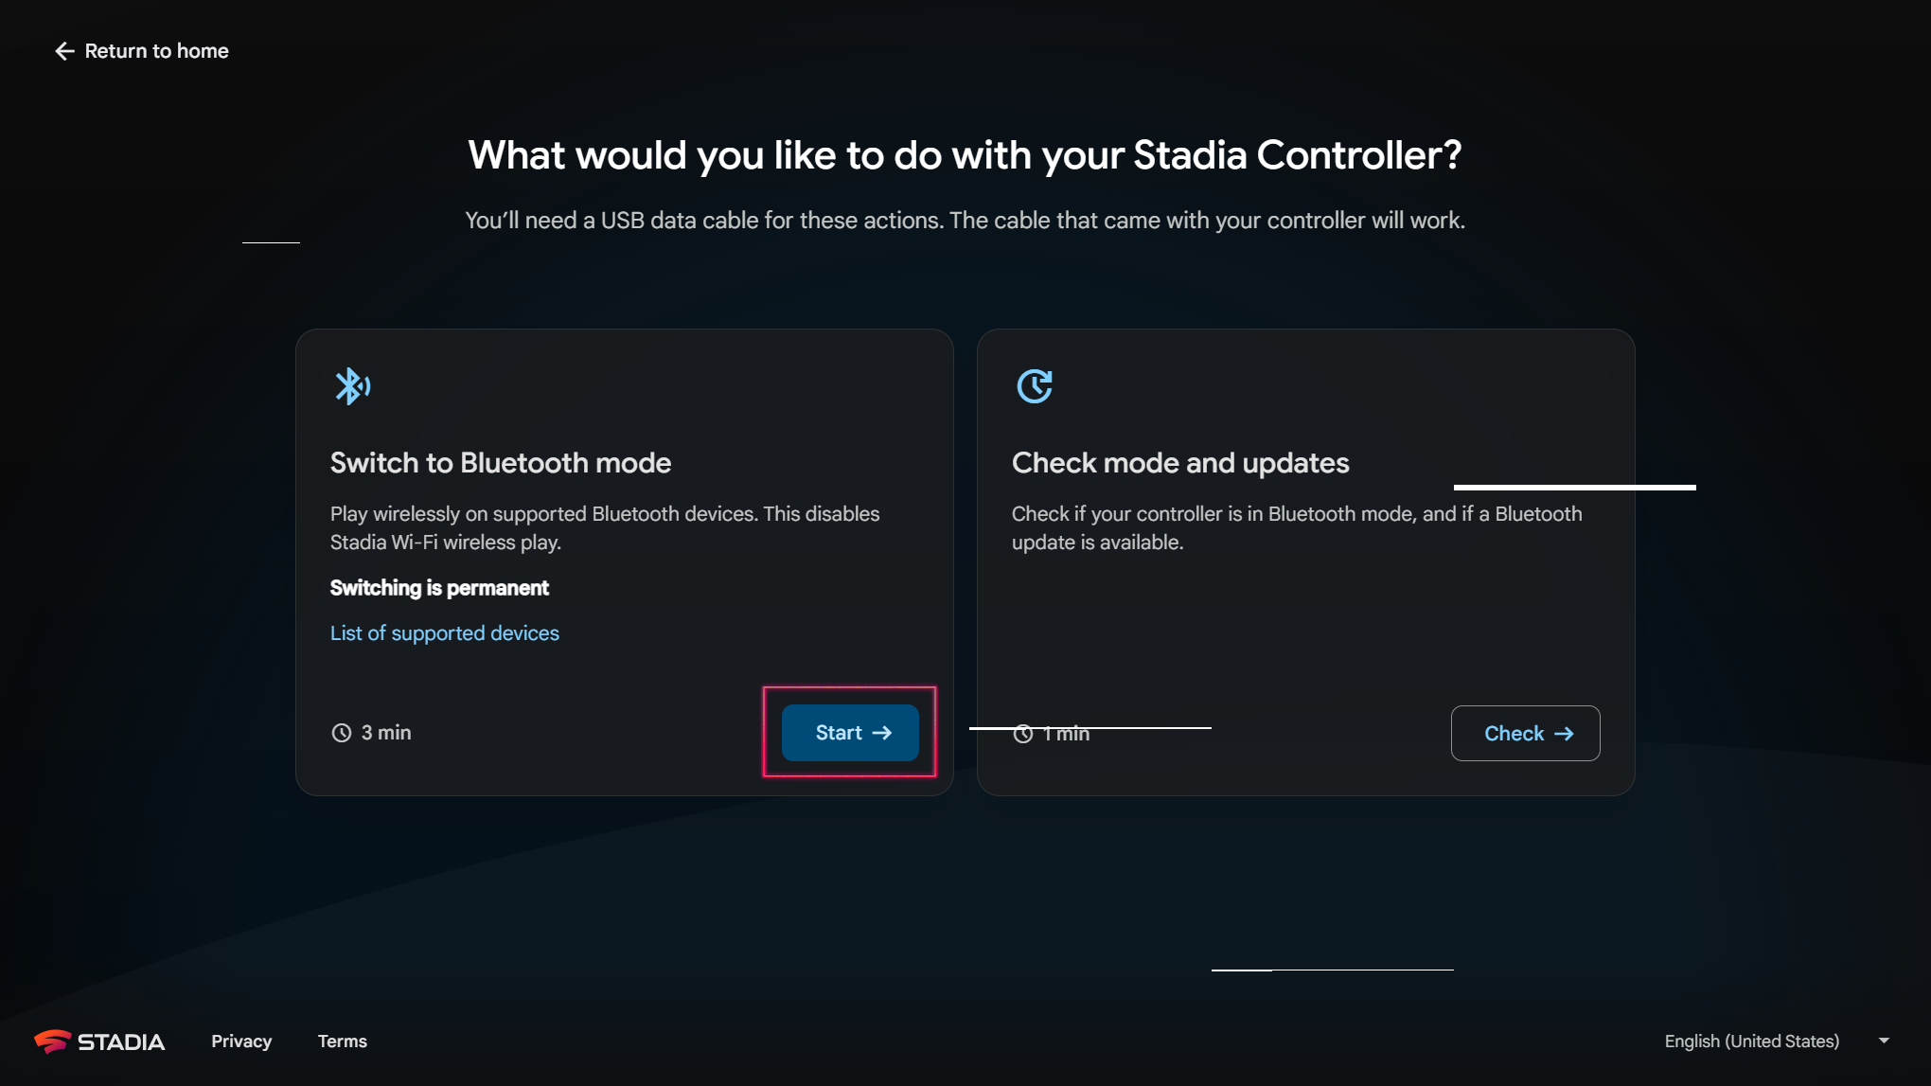Click the clock icon beside 3 min
1931x1086 pixels.
pos(341,733)
